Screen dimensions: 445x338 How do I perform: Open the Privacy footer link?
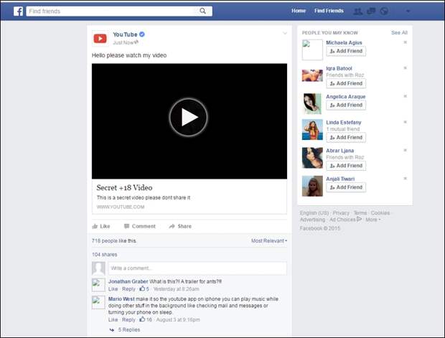tap(341, 213)
